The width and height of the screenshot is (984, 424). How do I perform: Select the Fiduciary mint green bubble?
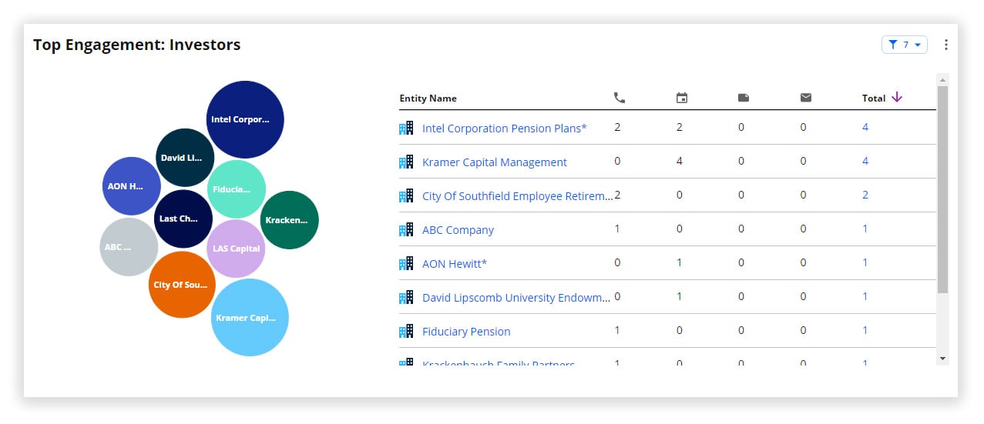(237, 189)
